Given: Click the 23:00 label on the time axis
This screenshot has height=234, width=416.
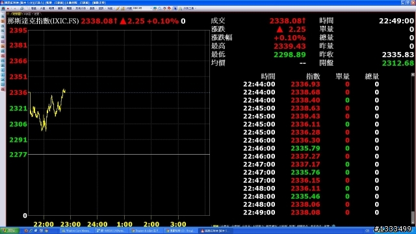Looking at the screenshot, I should click(x=70, y=224).
